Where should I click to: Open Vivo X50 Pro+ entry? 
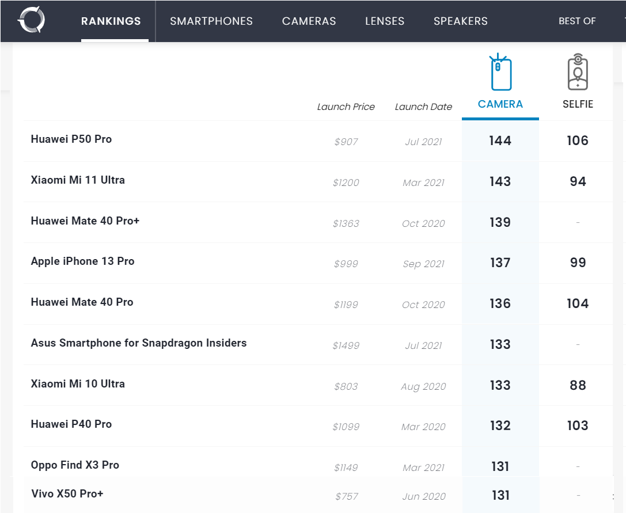click(x=67, y=493)
